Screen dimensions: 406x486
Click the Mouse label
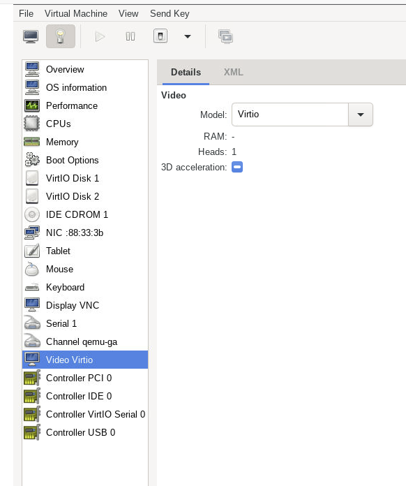point(60,269)
